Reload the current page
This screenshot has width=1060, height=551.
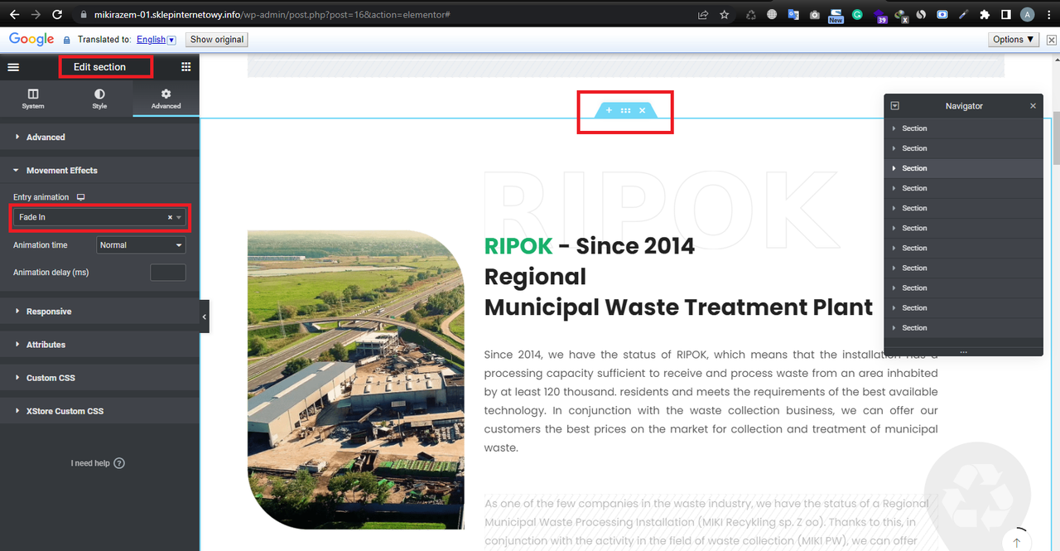57,14
